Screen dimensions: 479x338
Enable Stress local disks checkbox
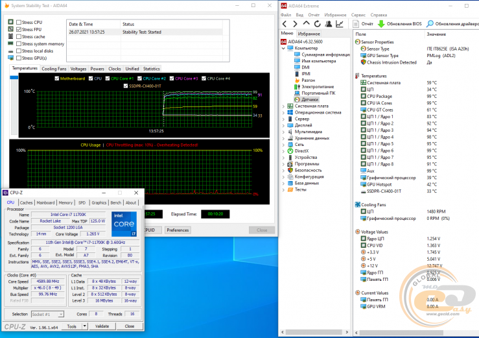[19, 51]
